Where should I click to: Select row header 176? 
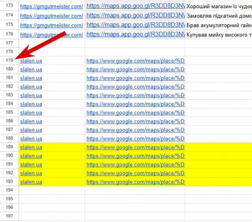coord(9,34)
